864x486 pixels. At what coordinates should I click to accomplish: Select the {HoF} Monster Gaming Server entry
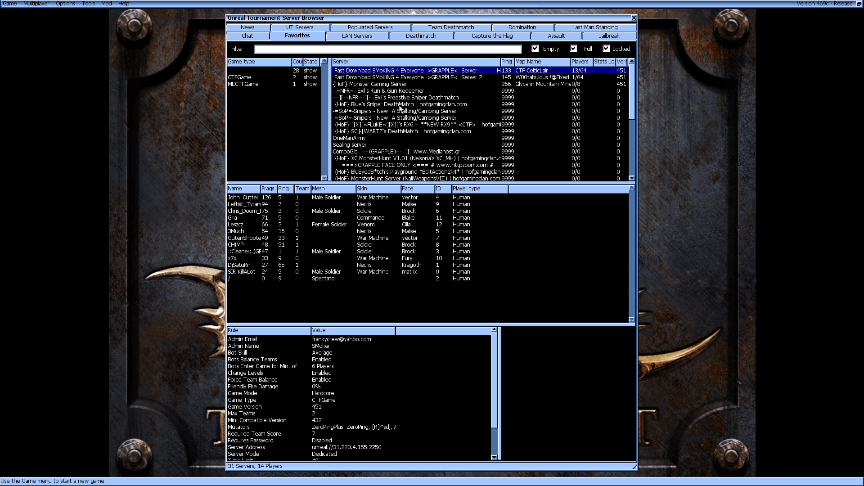click(x=480, y=84)
